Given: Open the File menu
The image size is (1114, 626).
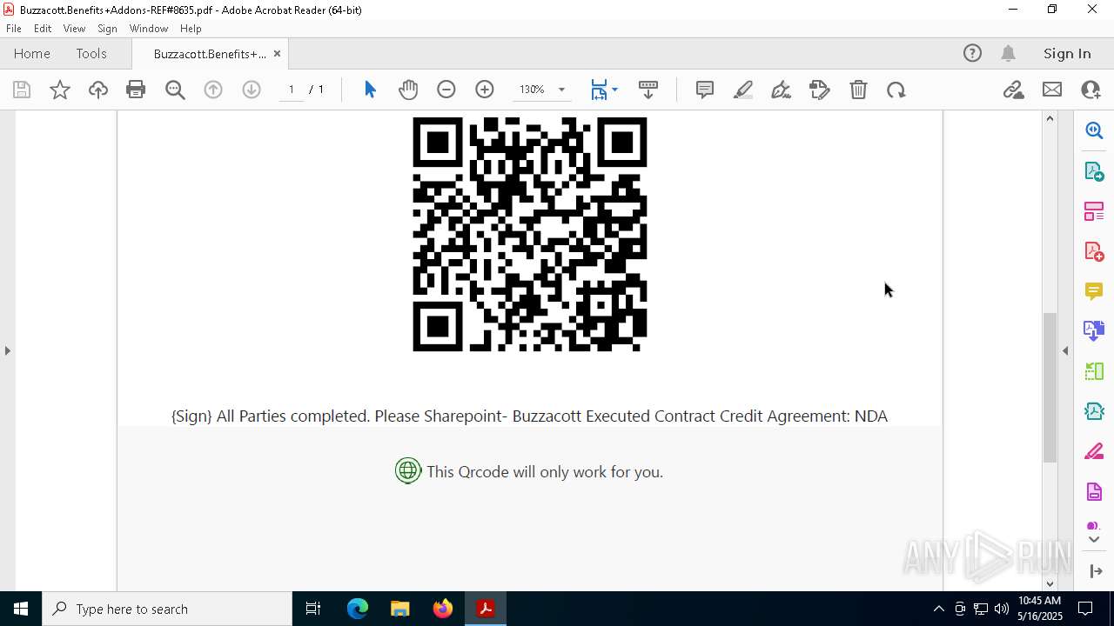Looking at the screenshot, I should point(14,29).
